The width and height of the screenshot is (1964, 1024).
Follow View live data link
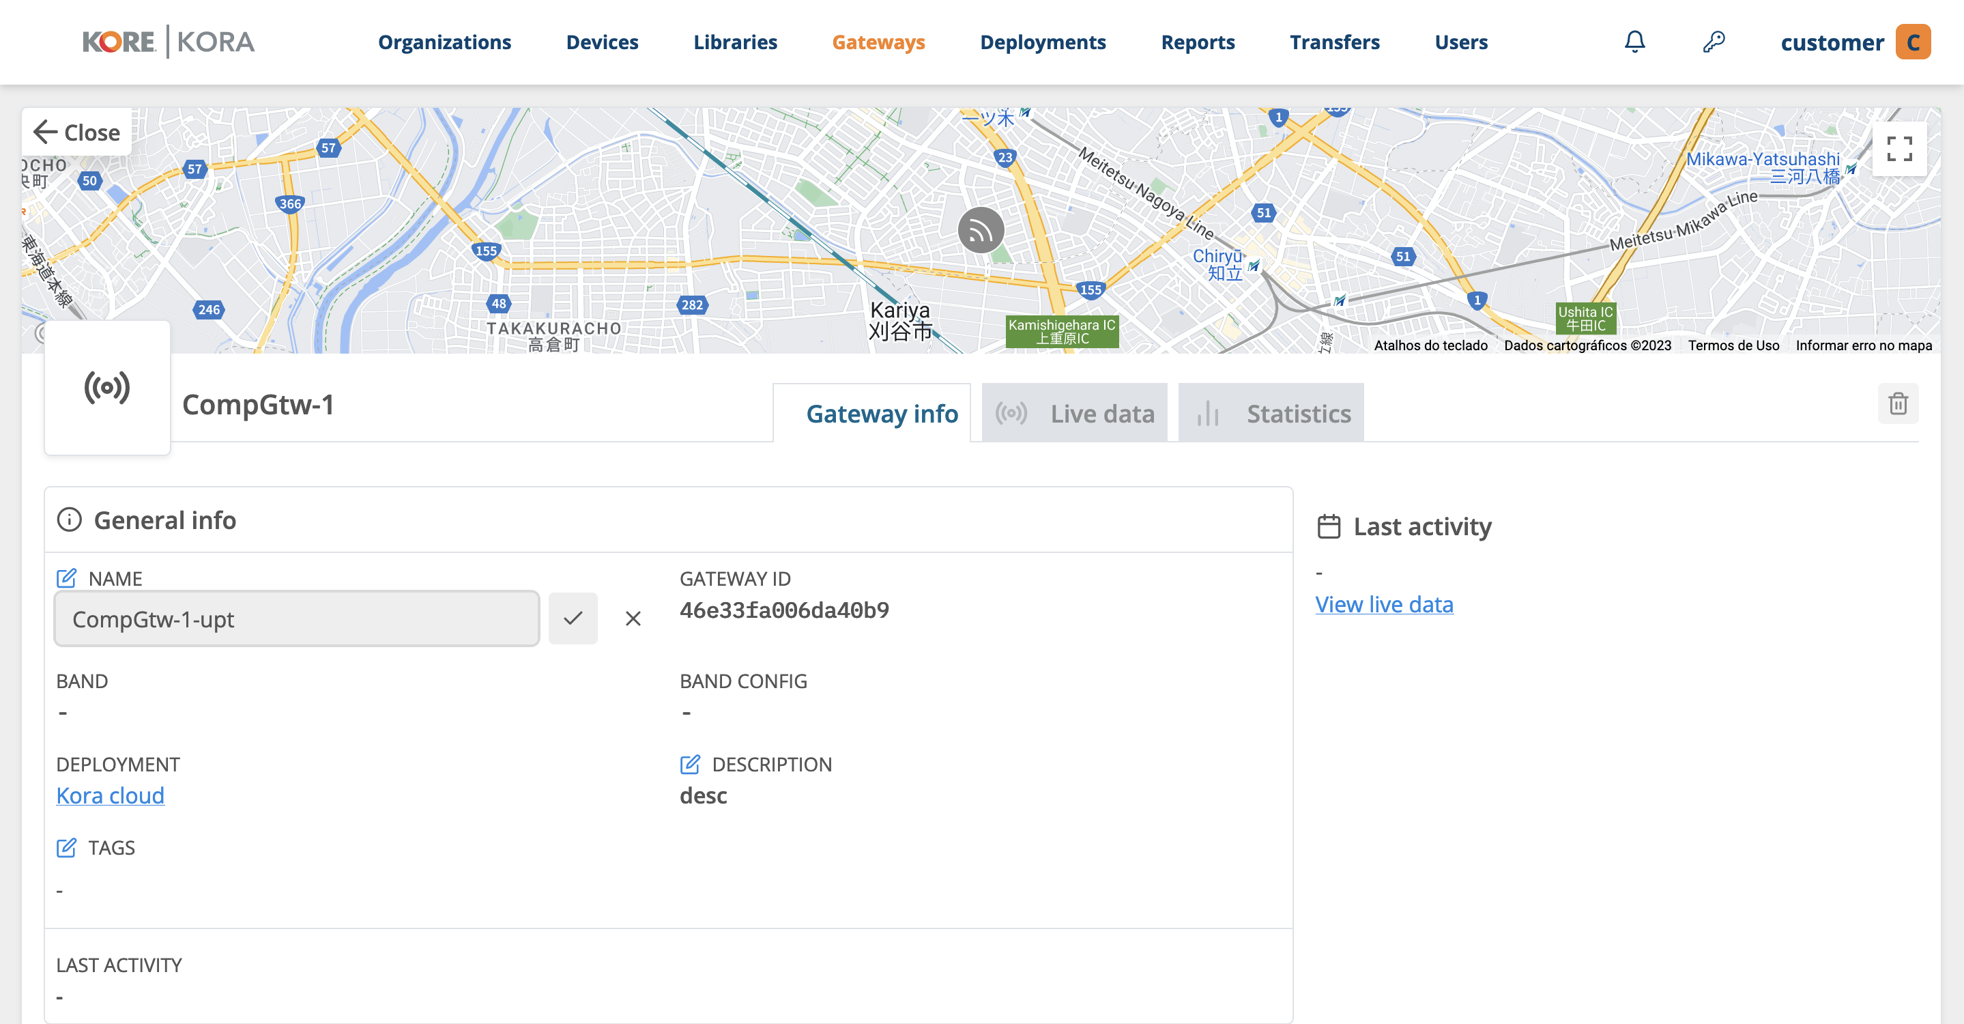click(1384, 604)
